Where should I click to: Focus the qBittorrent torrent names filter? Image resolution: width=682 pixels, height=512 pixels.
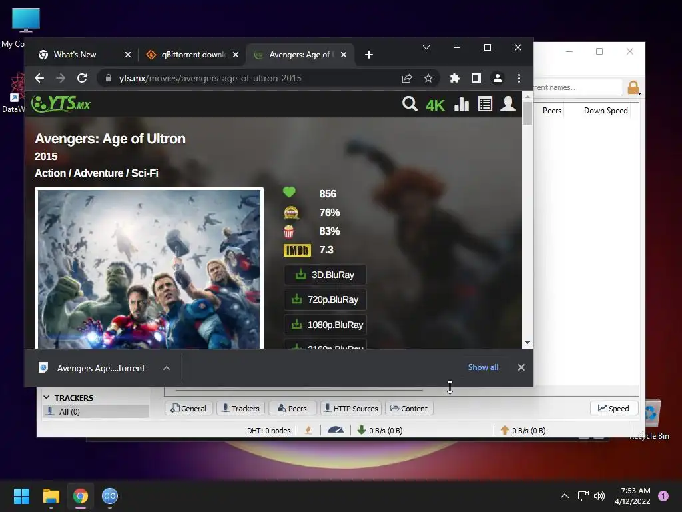[x=577, y=87]
